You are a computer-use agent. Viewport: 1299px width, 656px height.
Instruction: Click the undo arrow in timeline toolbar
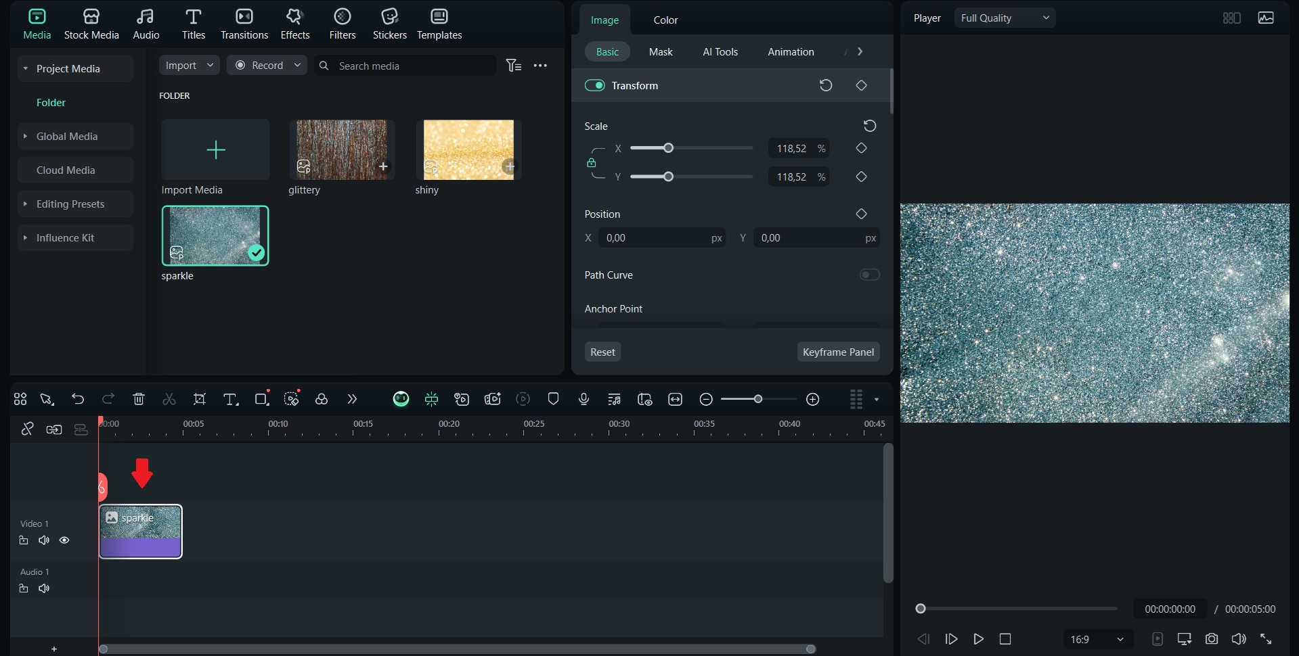pyautogui.click(x=78, y=399)
